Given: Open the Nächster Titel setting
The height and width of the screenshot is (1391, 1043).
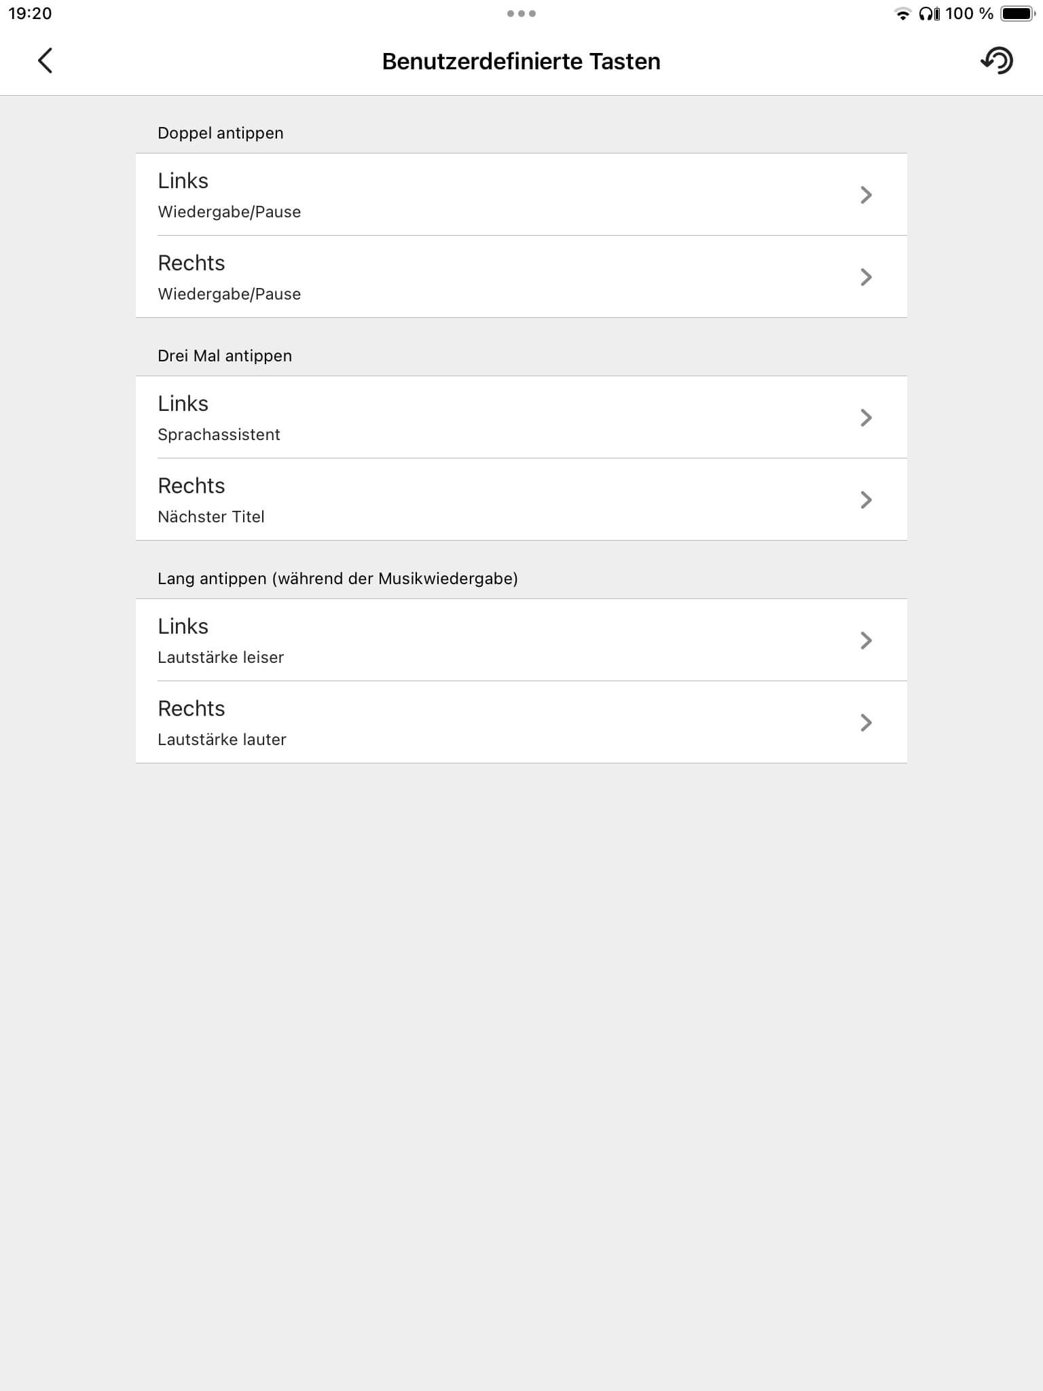Looking at the screenshot, I should pyautogui.click(x=475, y=500).
